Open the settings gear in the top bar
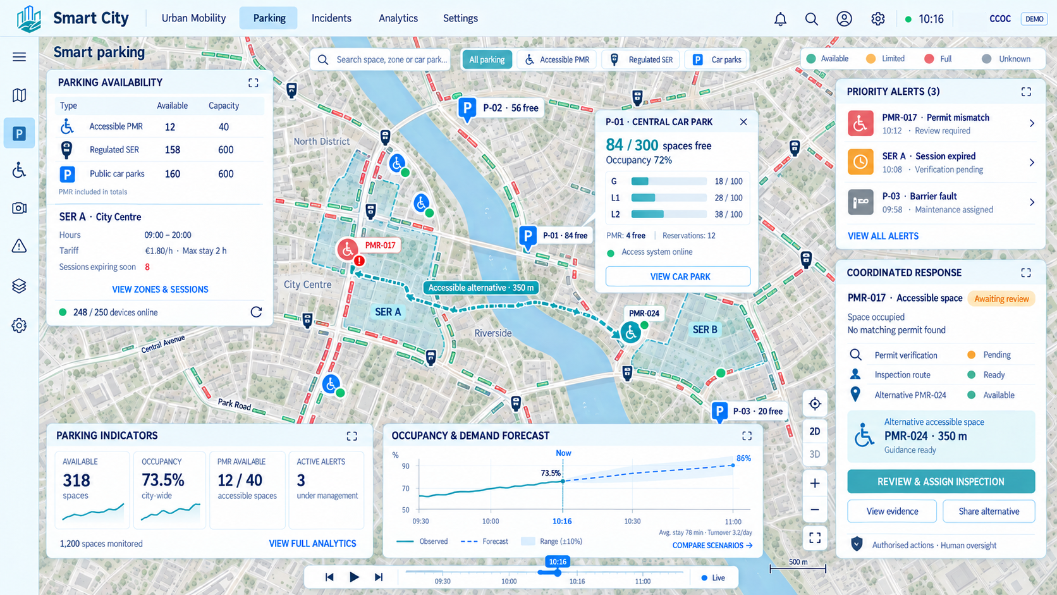1057x595 pixels. [x=878, y=19]
